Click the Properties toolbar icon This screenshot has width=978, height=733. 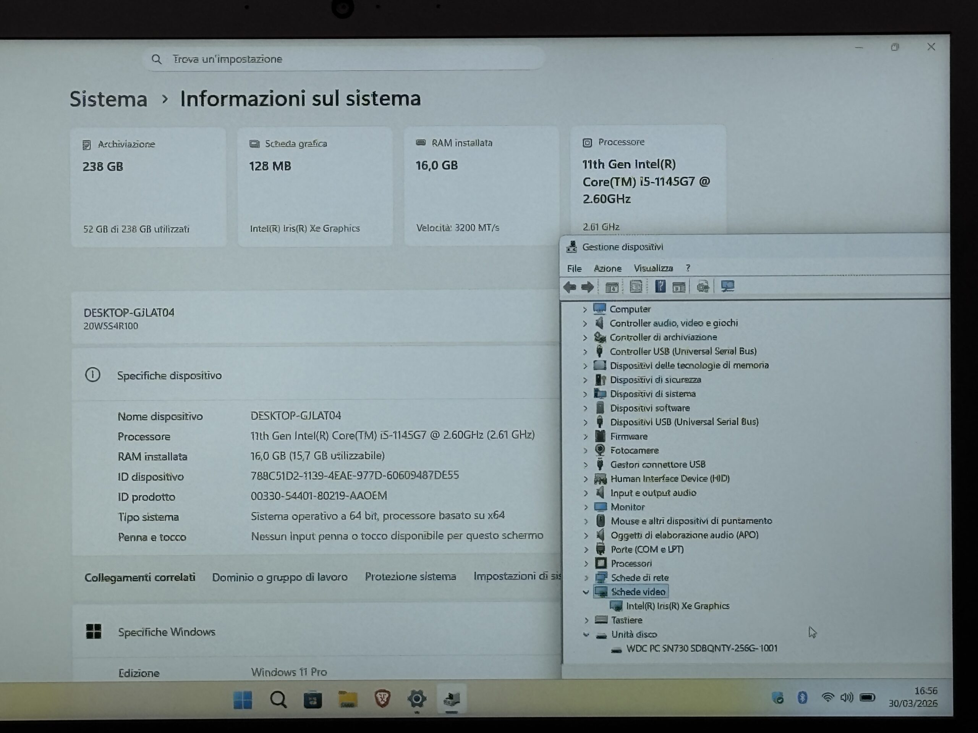coord(636,287)
